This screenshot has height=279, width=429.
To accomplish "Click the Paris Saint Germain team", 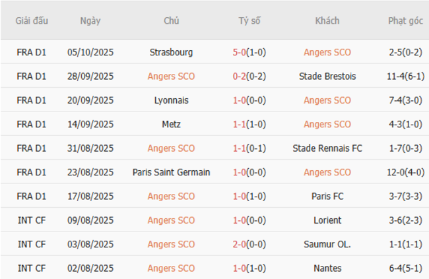I will point(171,172).
